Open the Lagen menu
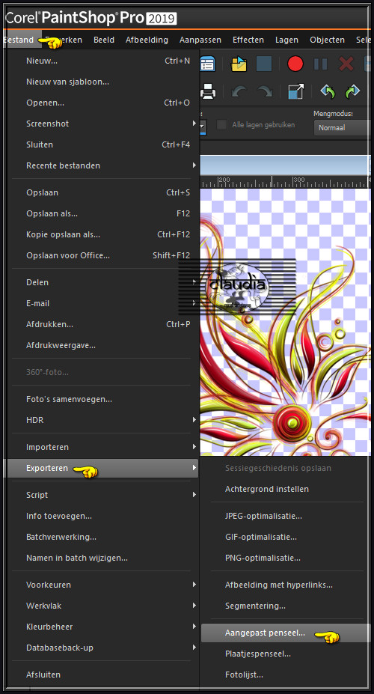This screenshot has height=694, width=374. [x=286, y=40]
